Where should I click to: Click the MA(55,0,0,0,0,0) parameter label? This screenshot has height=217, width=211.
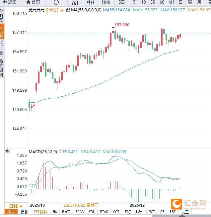pos(86,10)
